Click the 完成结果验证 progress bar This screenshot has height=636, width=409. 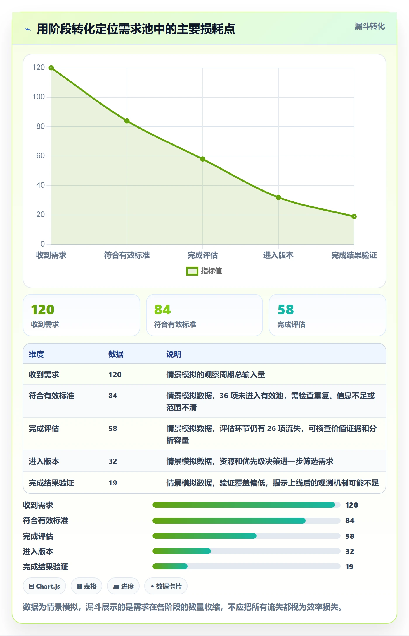click(246, 566)
